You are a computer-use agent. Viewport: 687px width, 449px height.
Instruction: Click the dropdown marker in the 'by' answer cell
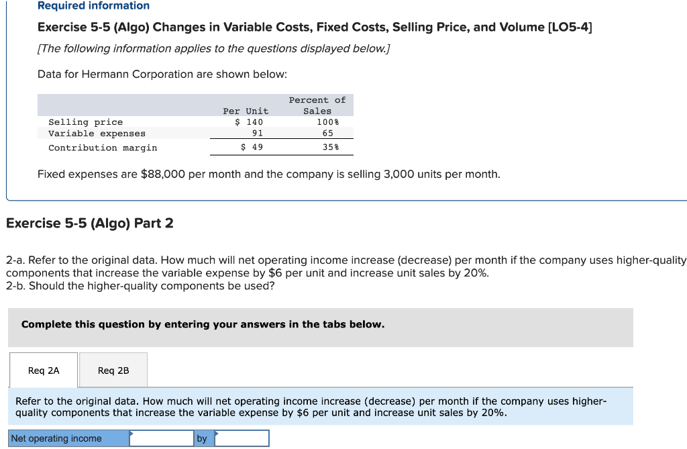pyautogui.click(x=218, y=434)
